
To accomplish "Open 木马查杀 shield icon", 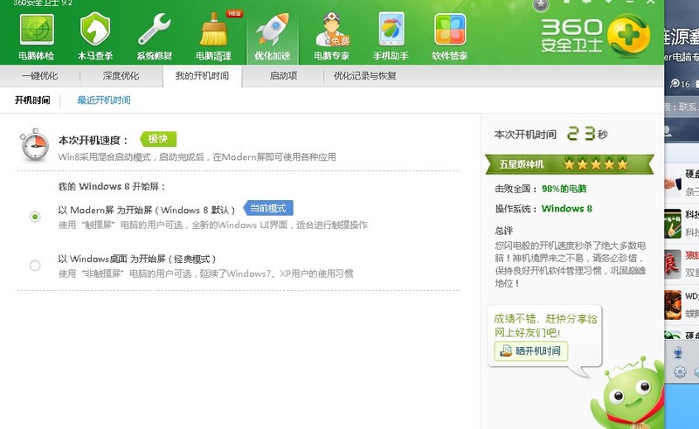I will [x=95, y=30].
